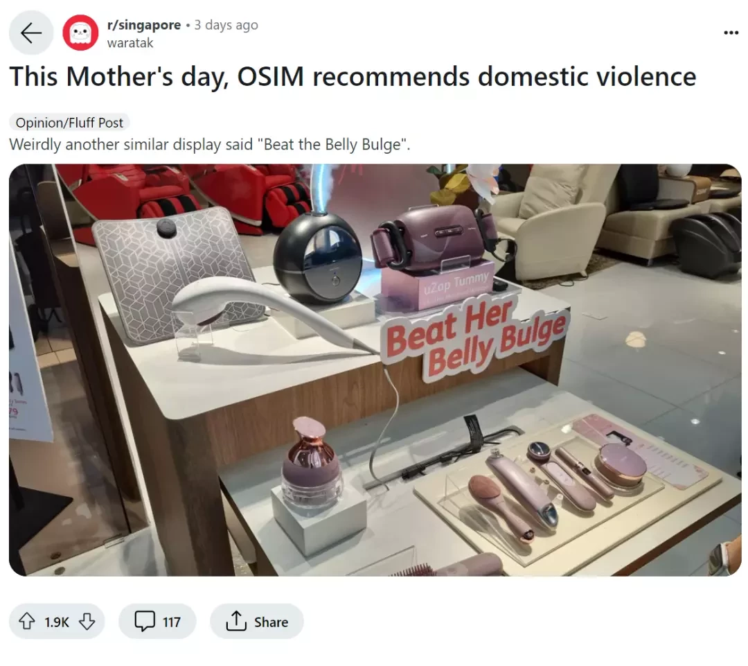Open the r/singapore community avatar
The image size is (748, 666).
(x=80, y=33)
